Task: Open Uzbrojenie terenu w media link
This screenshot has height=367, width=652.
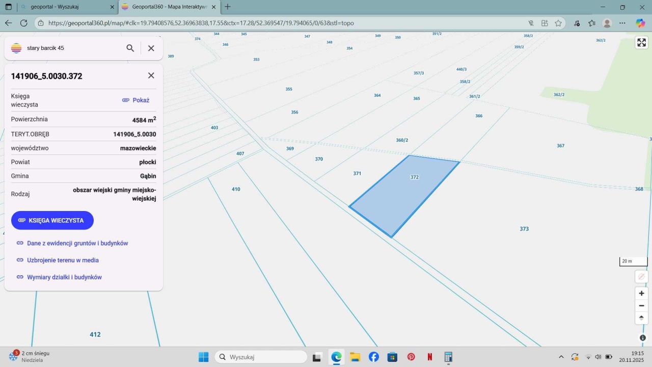Action: (63, 260)
